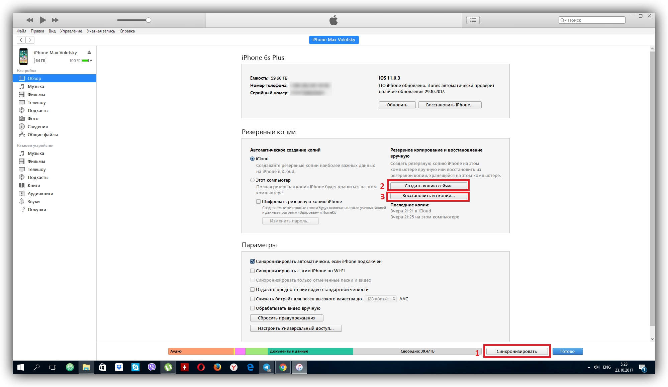
Task: Click the eject icon next to iPhone Max Volotsky
Action: pos(89,53)
